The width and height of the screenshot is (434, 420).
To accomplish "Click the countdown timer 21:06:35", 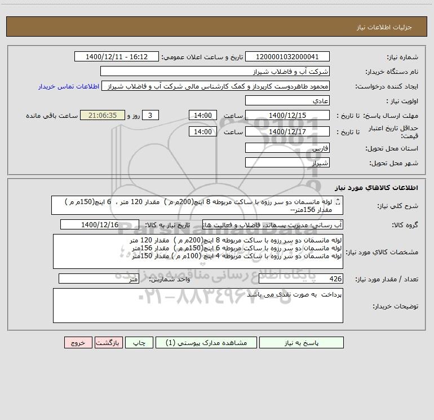I will 103,115.
